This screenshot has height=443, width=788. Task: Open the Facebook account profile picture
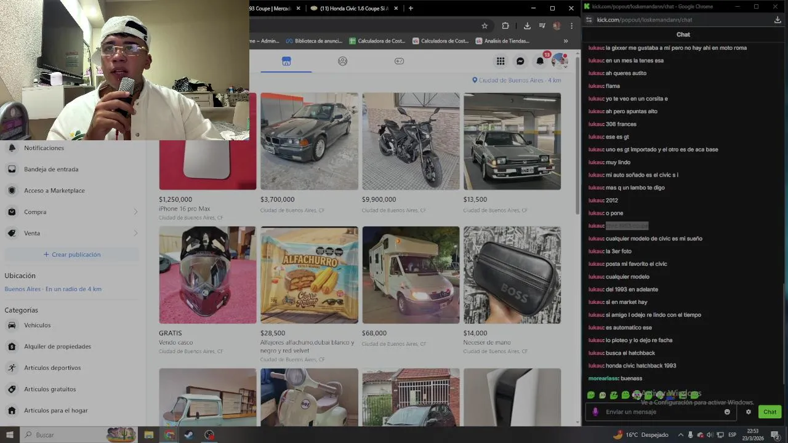pos(560,61)
